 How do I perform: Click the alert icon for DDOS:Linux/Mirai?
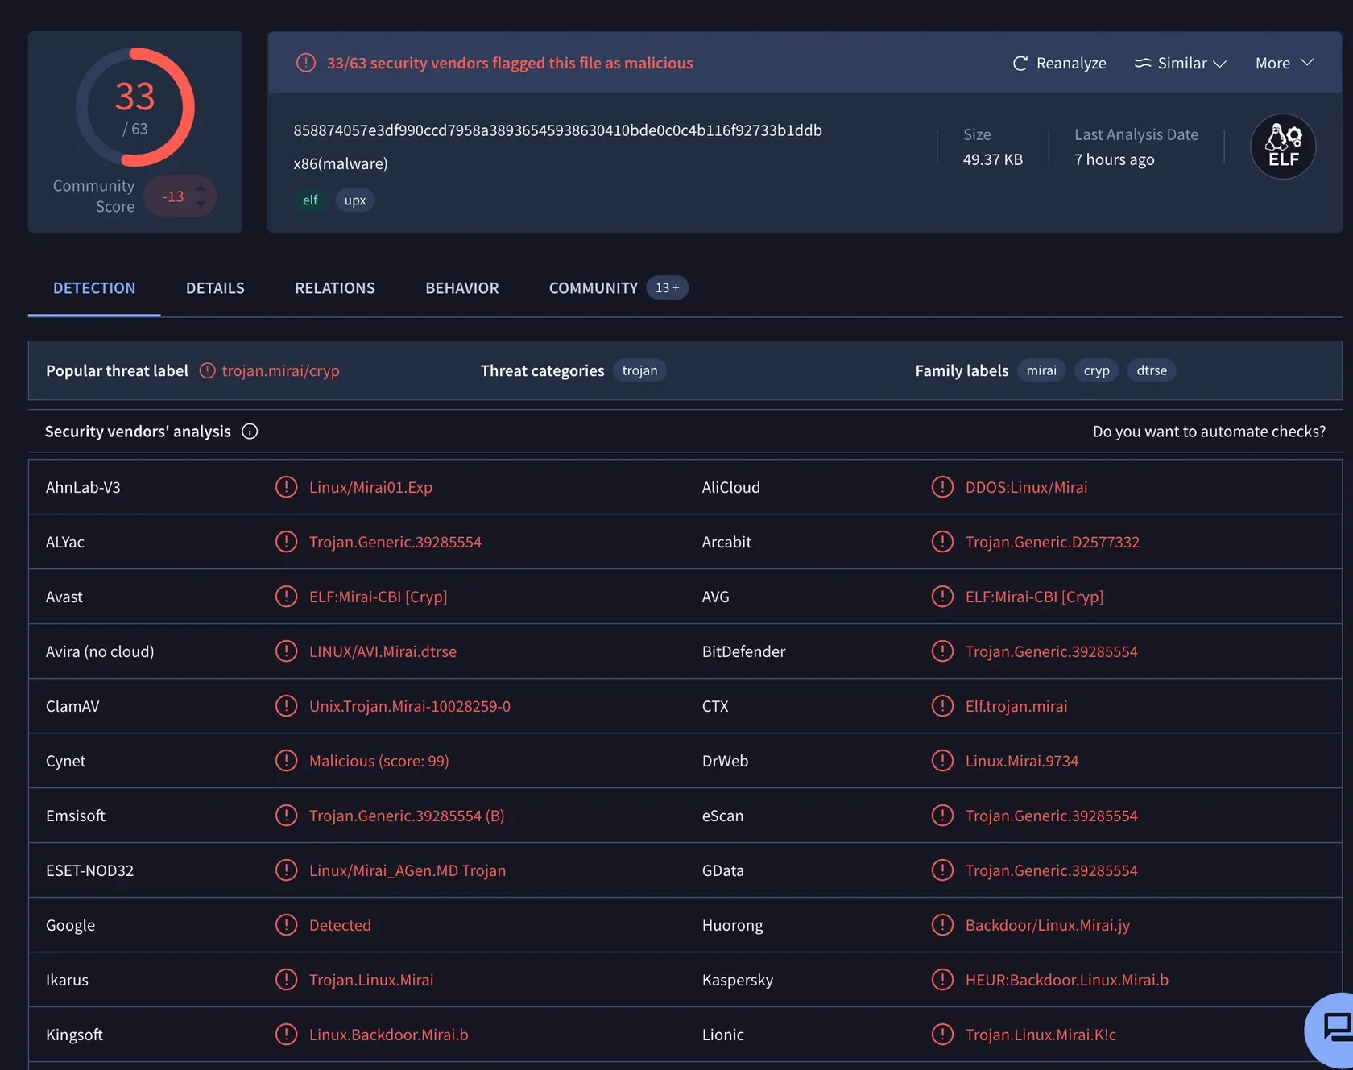coord(942,487)
